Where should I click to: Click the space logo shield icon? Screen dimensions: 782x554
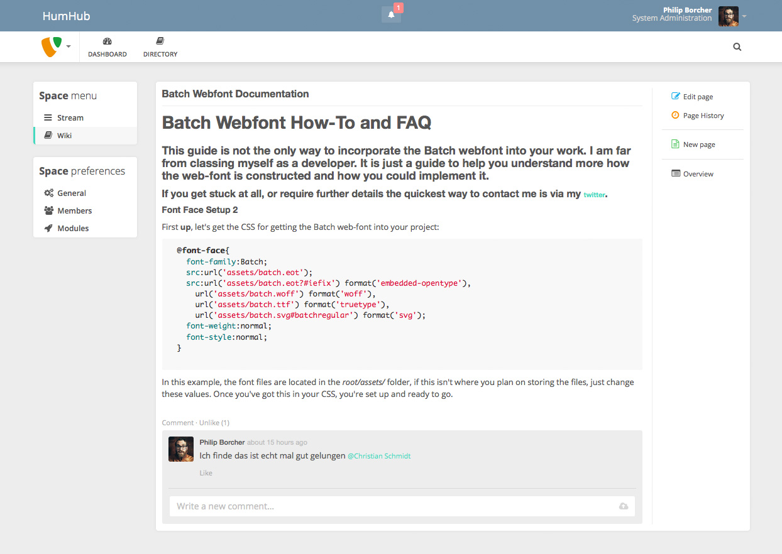coord(52,46)
